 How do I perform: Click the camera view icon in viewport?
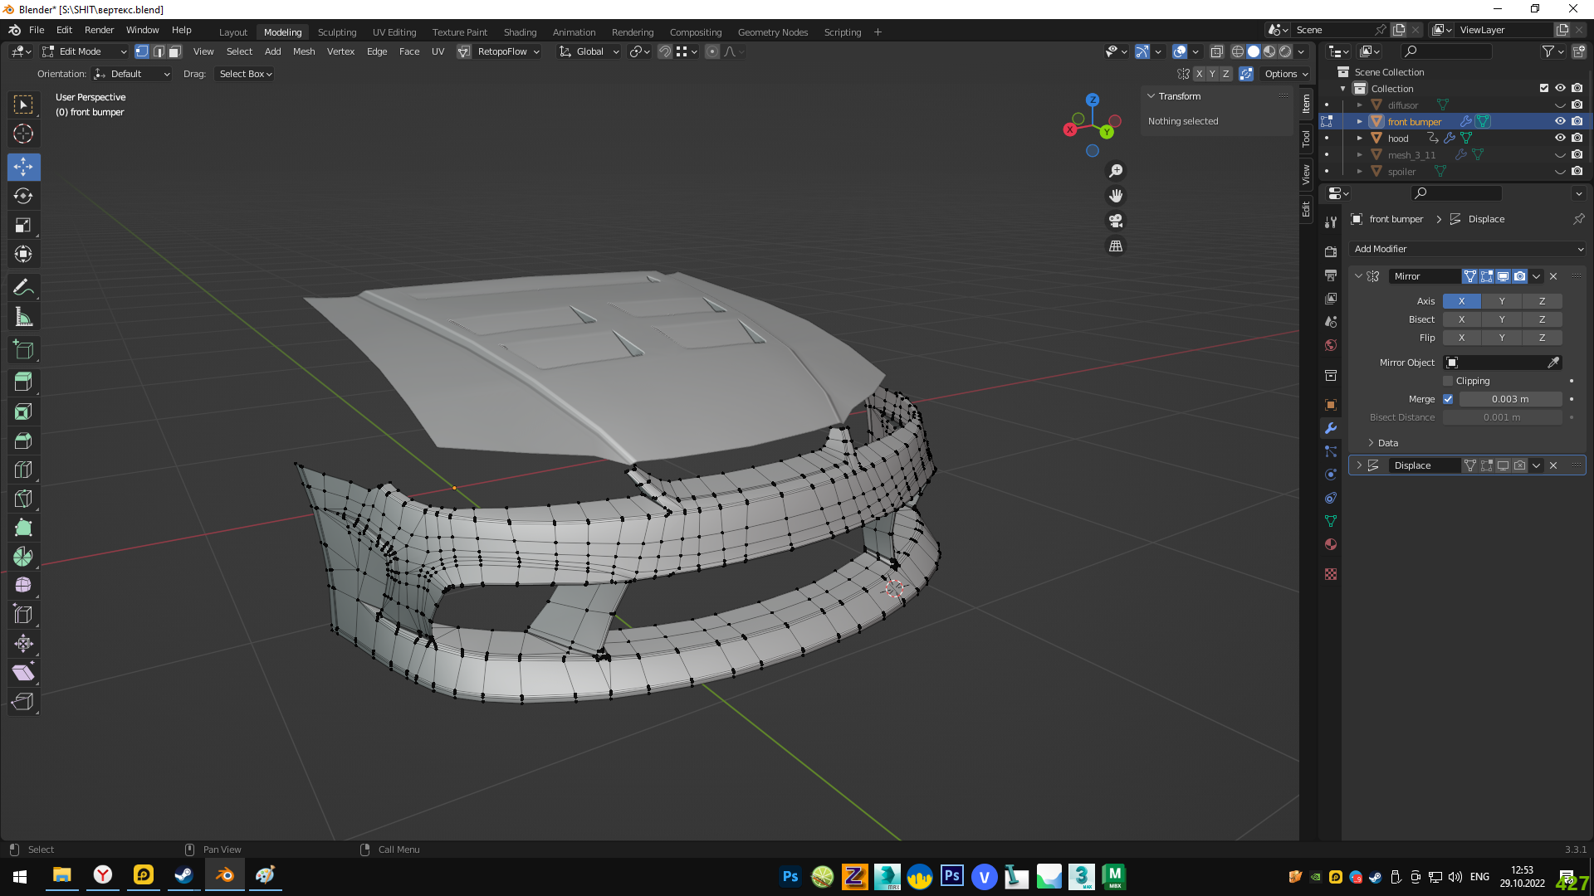(x=1116, y=221)
